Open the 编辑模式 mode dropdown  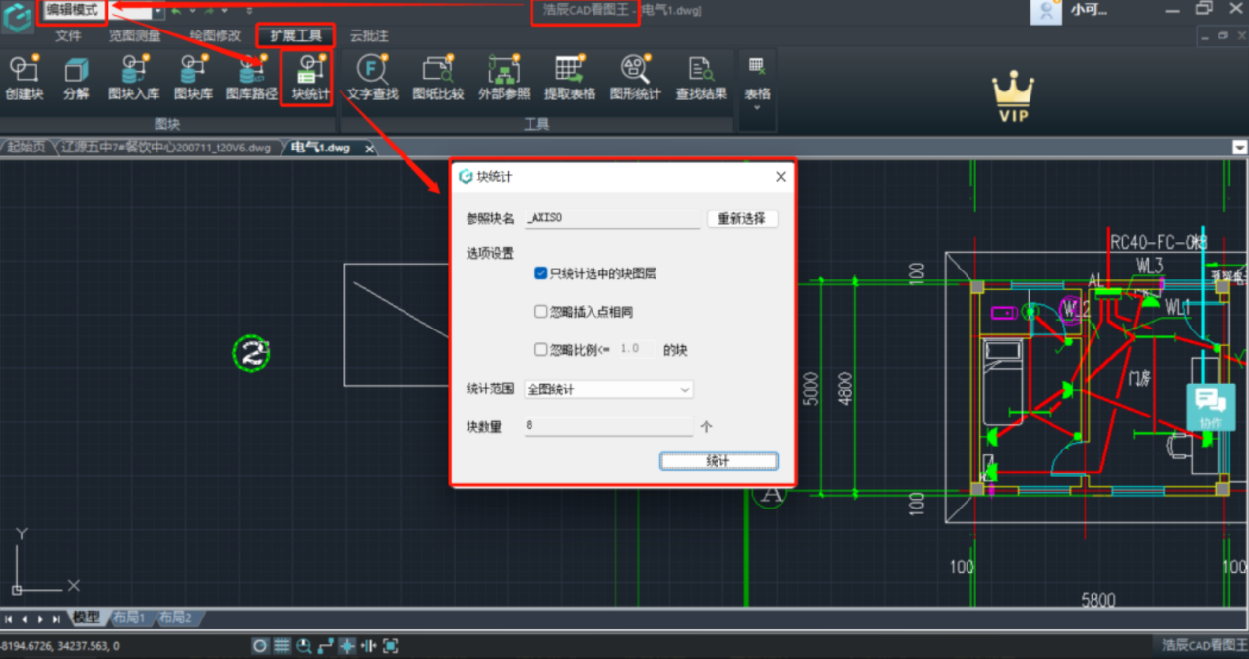pyautogui.click(x=158, y=10)
